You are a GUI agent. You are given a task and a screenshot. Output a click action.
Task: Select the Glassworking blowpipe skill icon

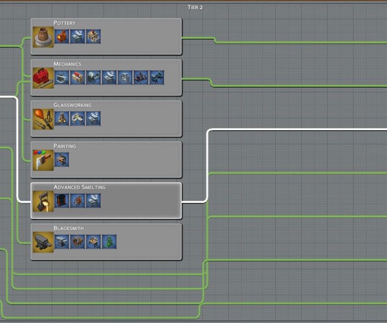tap(43, 119)
